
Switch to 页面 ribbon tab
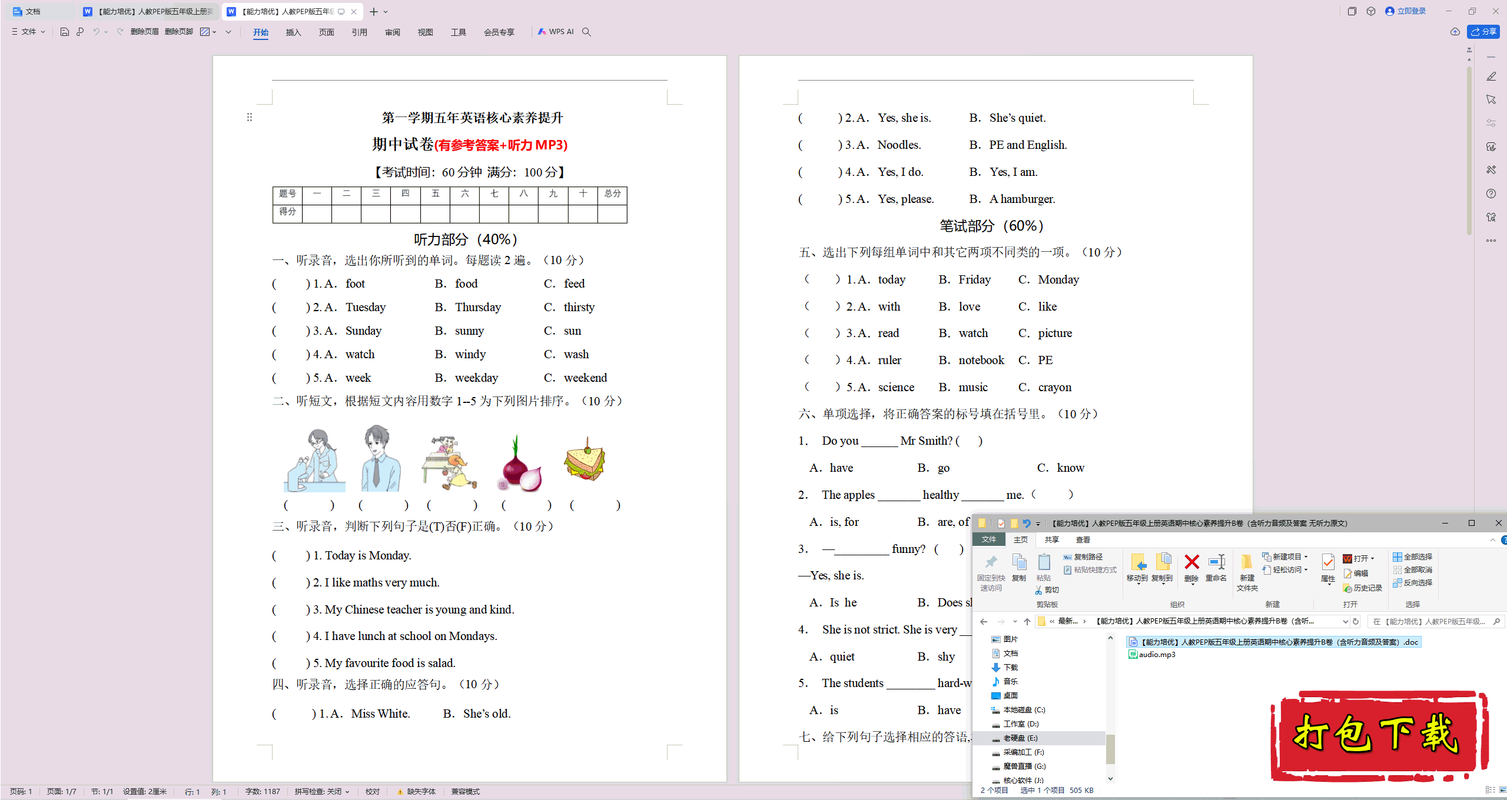click(326, 32)
